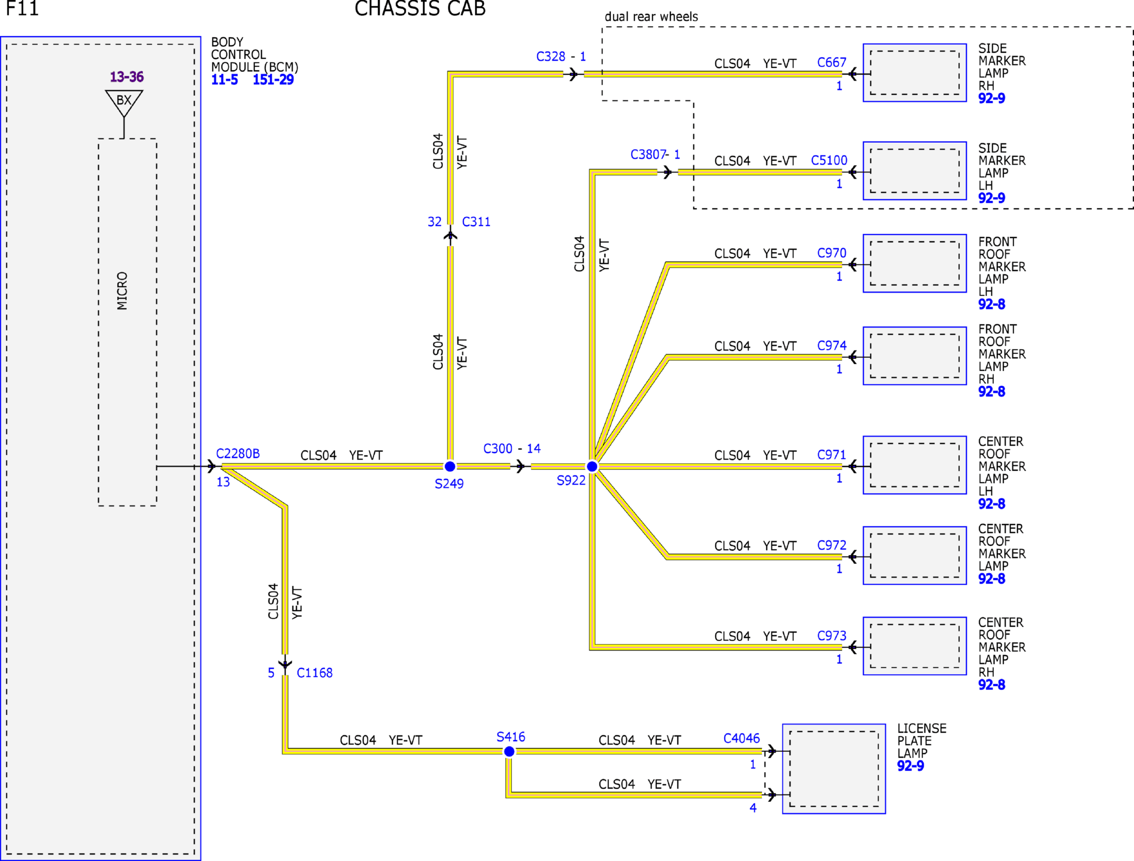
Task: Click connector label C5100
Action: point(829,160)
